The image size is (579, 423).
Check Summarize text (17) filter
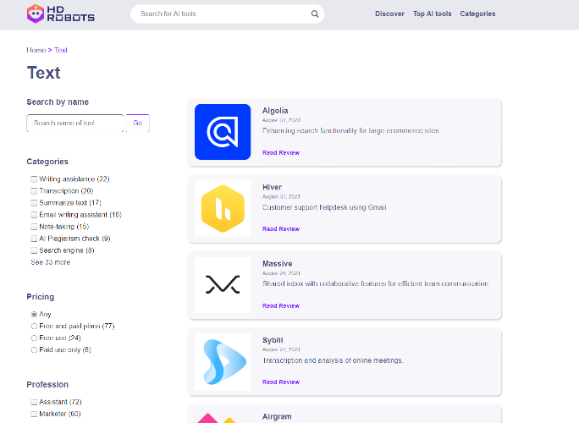click(x=34, y=203)
